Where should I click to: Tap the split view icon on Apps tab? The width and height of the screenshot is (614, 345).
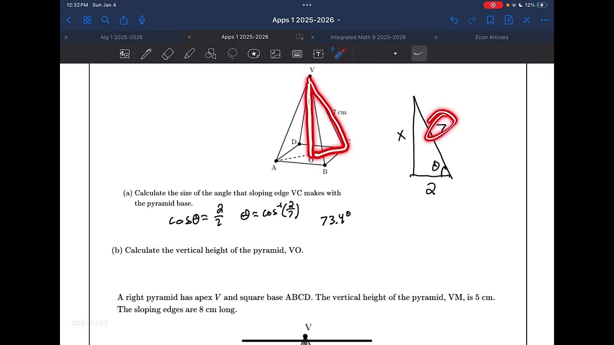pos(300,37)
